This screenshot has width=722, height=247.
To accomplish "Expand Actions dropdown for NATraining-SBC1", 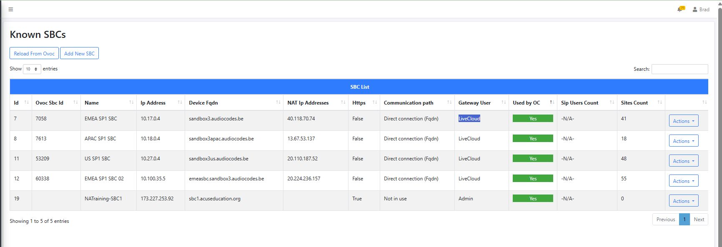I will point(683,201).
